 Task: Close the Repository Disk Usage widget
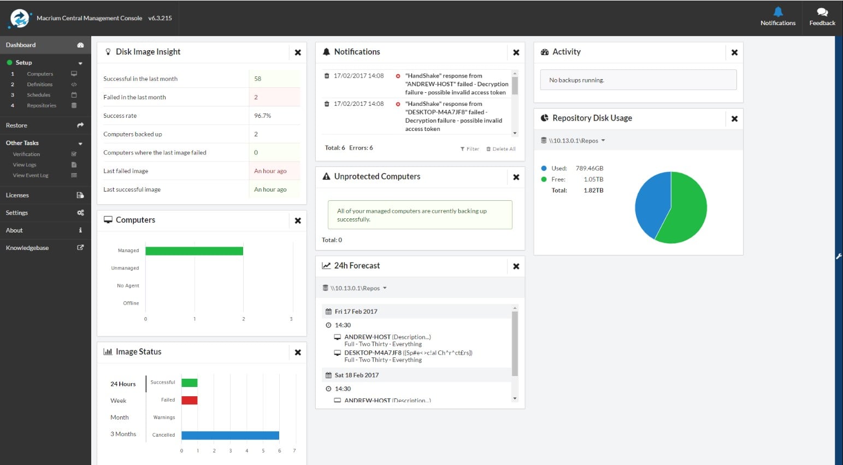pyautogui.click(x=734, y=118)
